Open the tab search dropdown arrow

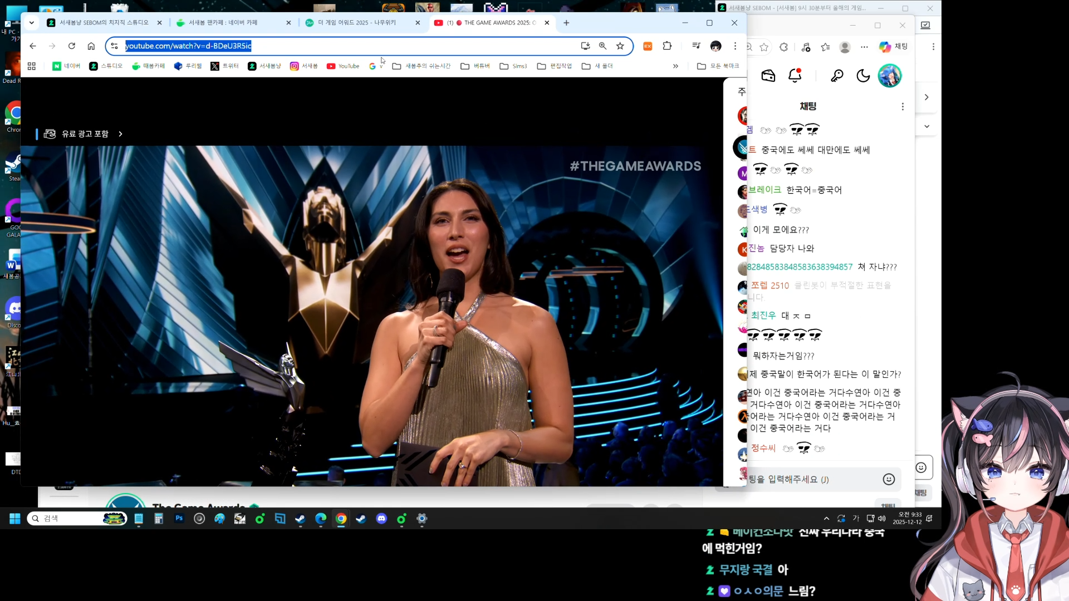32,23
